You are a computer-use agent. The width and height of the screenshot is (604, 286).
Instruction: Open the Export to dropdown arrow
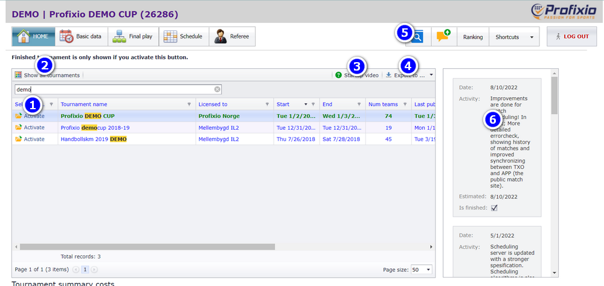tap(431, 75)
